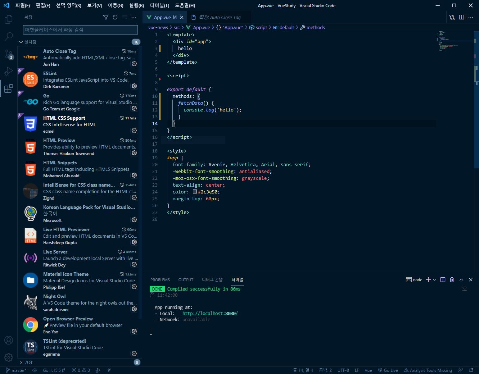Toggle Go Live server in status bar
This screenshot has width=479, height=374.
pos(388,370)
